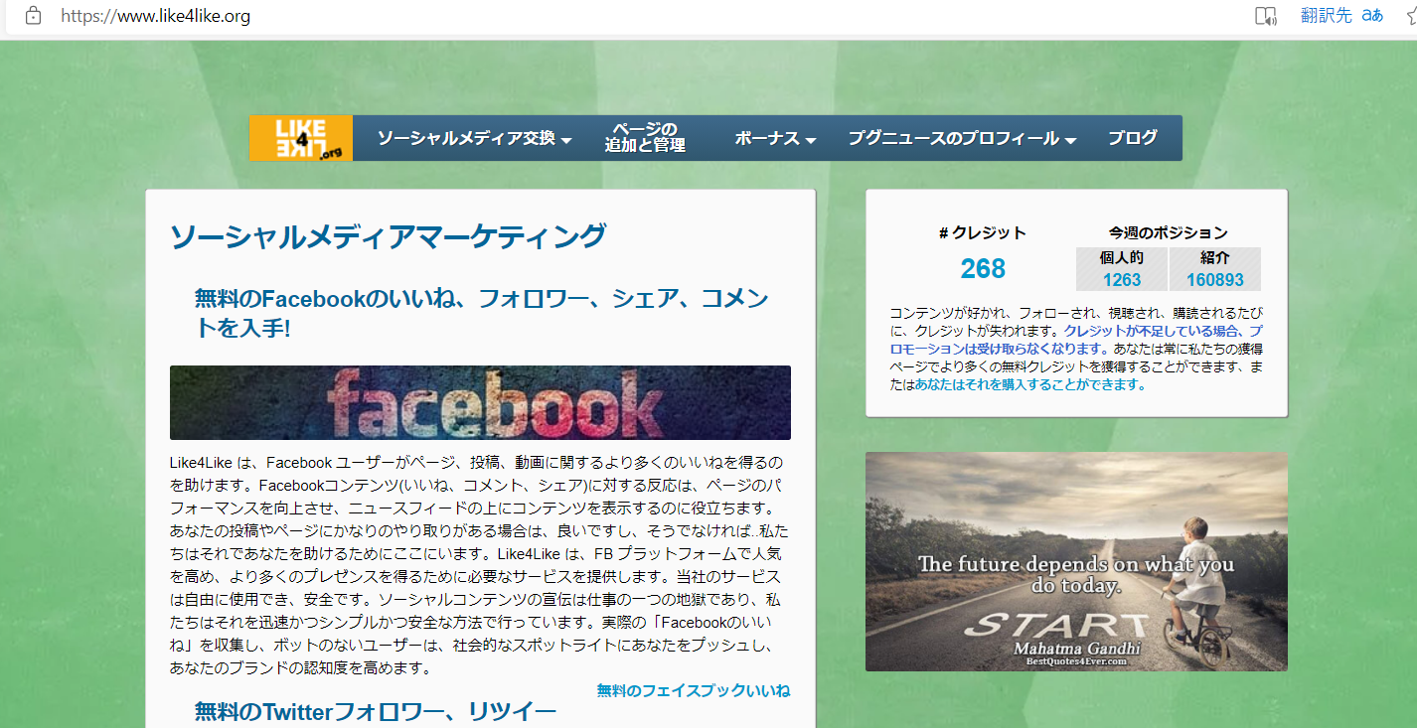Expand プグニュースのプロフィール dropdown
Image resolution: width=1417 pixels, height=728 pixels.
962,139
